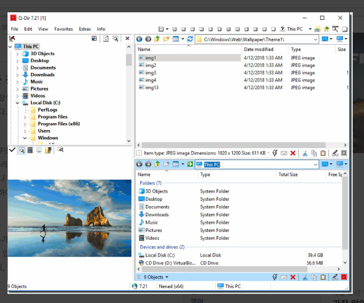
Task: Open the top pane address bar dropdown
Action: point(315,40)
